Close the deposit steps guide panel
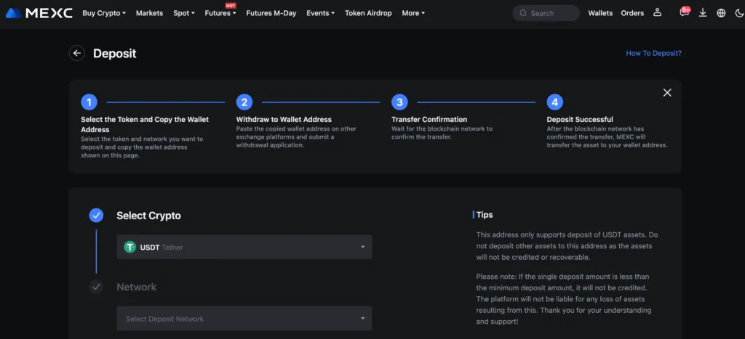 coord(667,92)
